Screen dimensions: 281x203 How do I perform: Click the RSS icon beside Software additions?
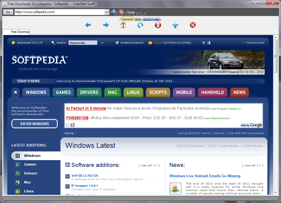point(67,165)
